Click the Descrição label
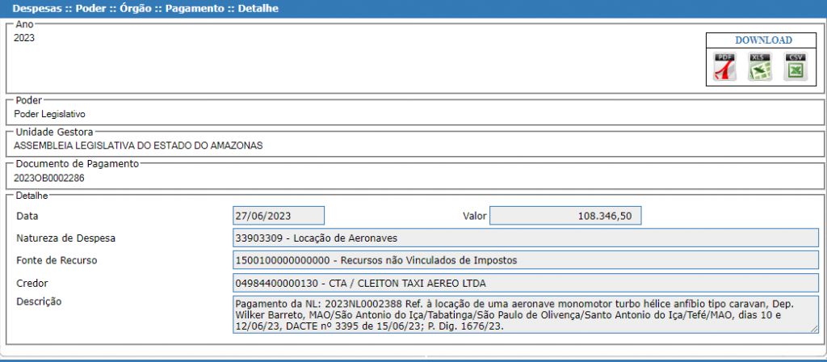827x362 pixels. pyautogui.click(x=39, y=302)
